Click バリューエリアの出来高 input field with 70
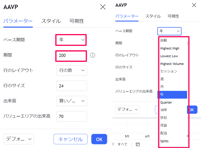 click(72, 116)
